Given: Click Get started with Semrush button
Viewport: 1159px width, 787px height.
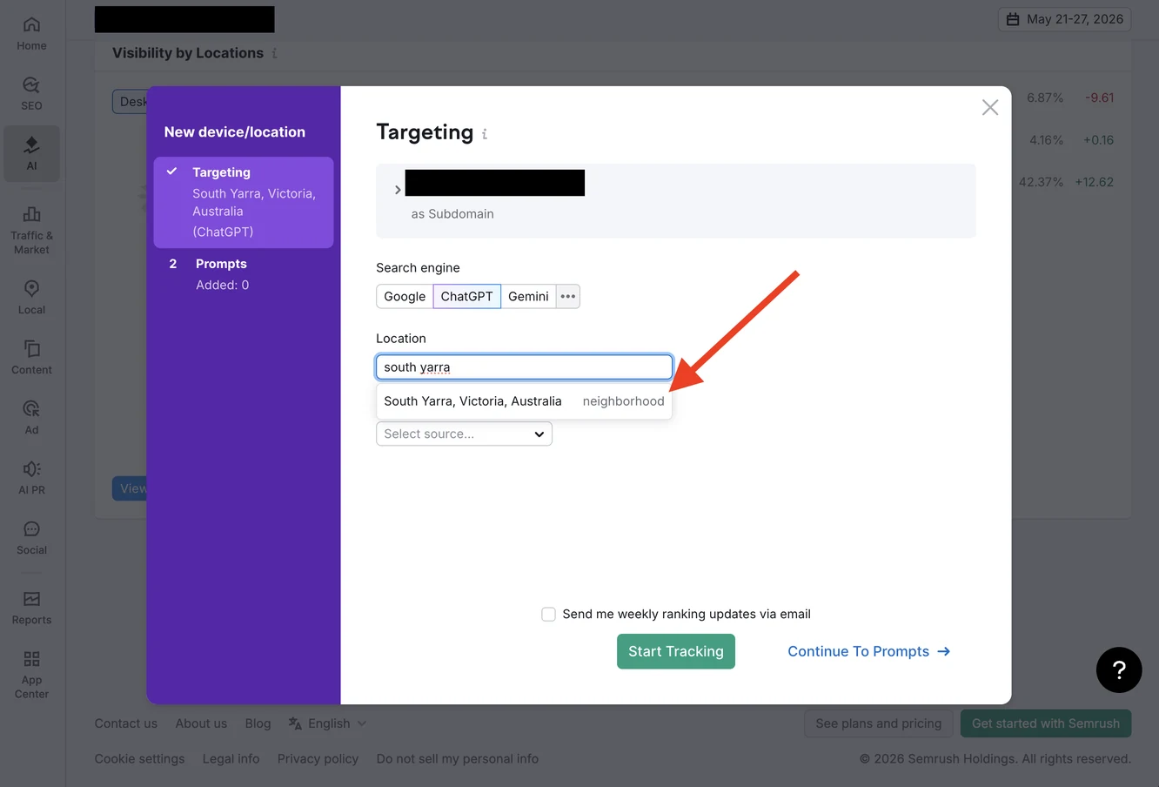Looking at the screenshot, I should click(1046, 723).
